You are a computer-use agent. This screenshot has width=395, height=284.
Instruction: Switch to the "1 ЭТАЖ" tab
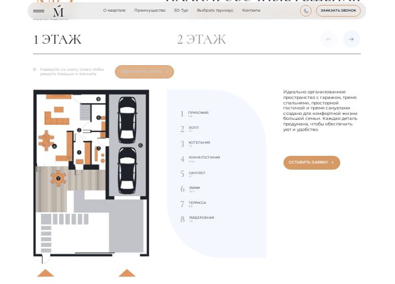coord(57,40)
